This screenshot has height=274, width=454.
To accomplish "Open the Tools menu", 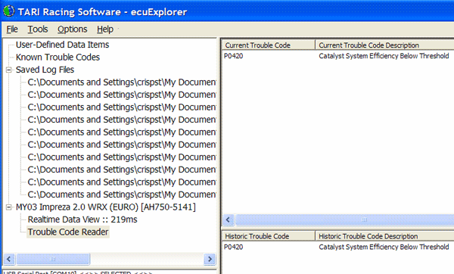I will click(x=38, y=30).
